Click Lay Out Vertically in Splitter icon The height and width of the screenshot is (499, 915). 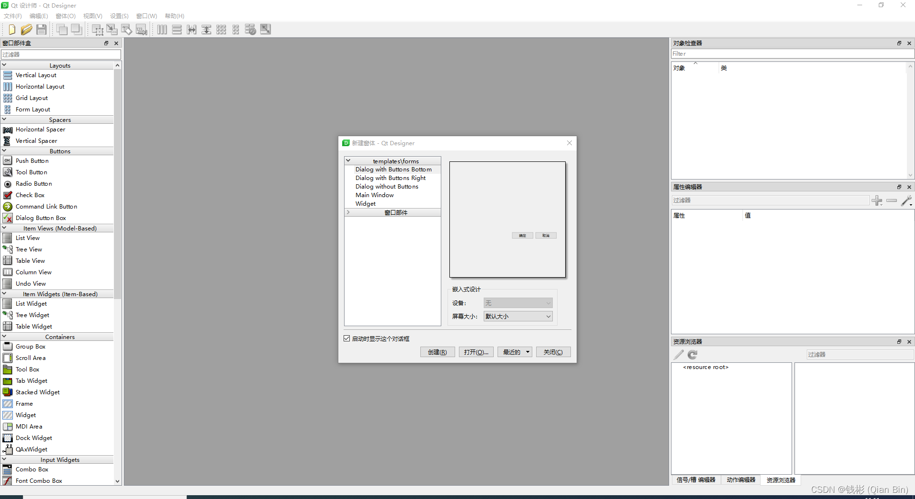206,30
